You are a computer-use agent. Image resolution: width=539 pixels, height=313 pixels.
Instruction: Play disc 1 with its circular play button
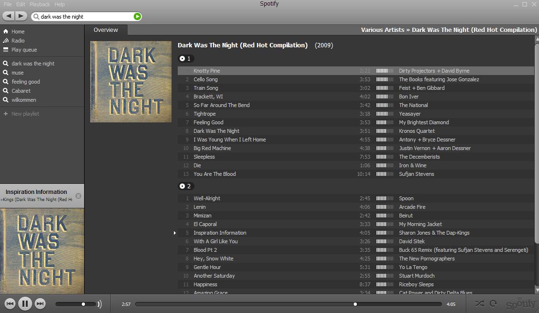click(x=183, y=58)
